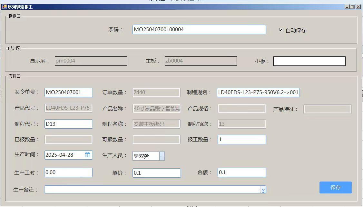The height and width of the screenshot is (207, 363).
Task: Click the 生产时间 date text 2025-04-28
Action: coord(64,155)
